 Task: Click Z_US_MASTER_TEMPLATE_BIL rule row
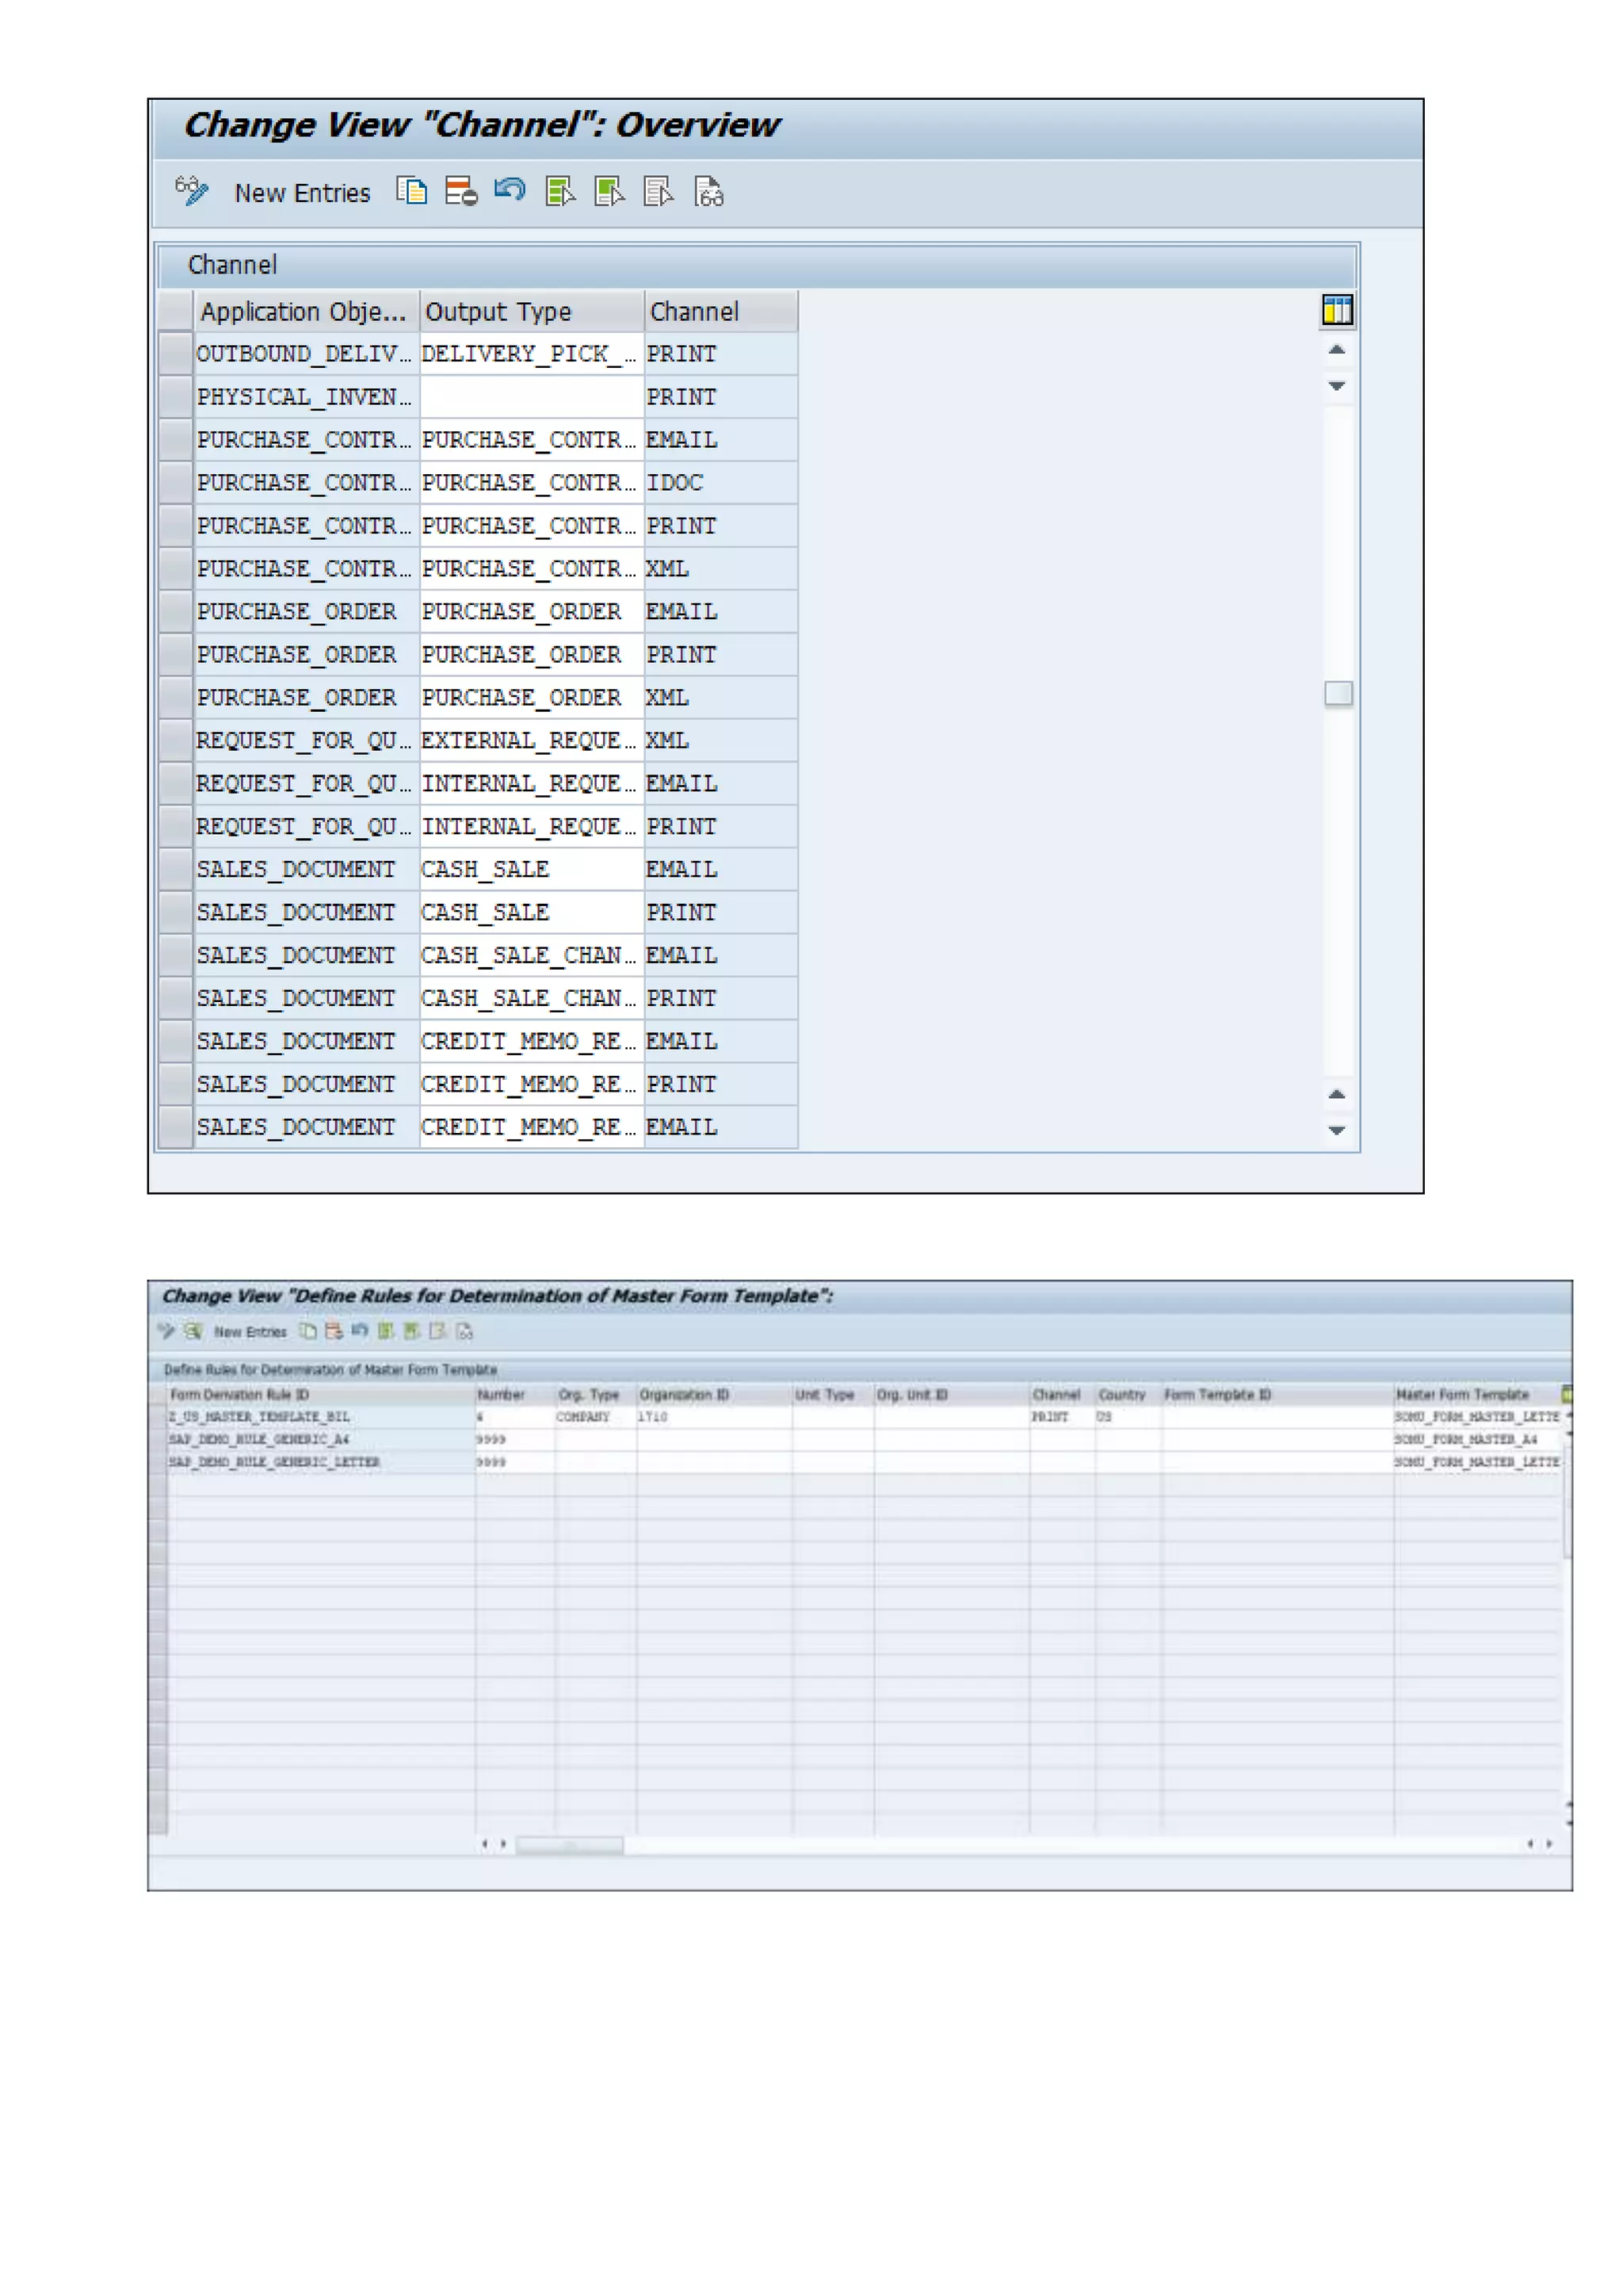(x=321, y=1417)
